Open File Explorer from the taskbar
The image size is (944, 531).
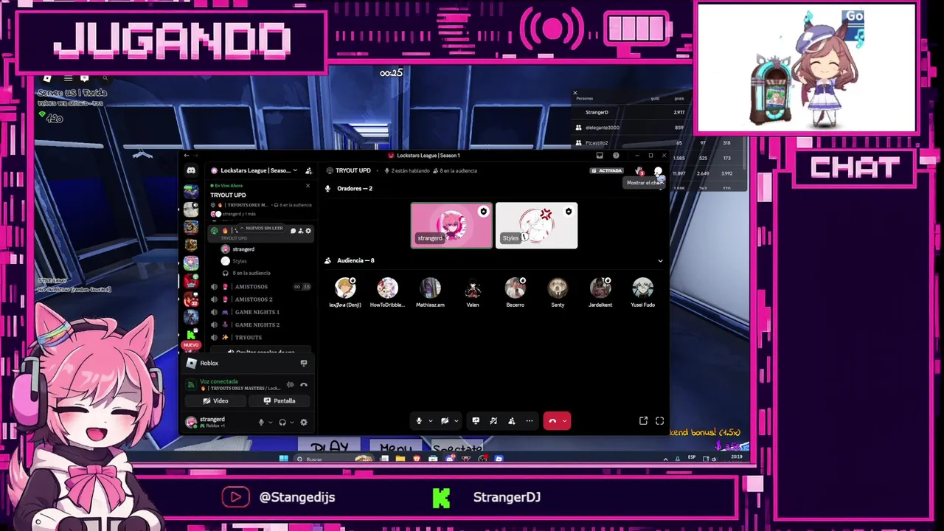click(400, 459)
